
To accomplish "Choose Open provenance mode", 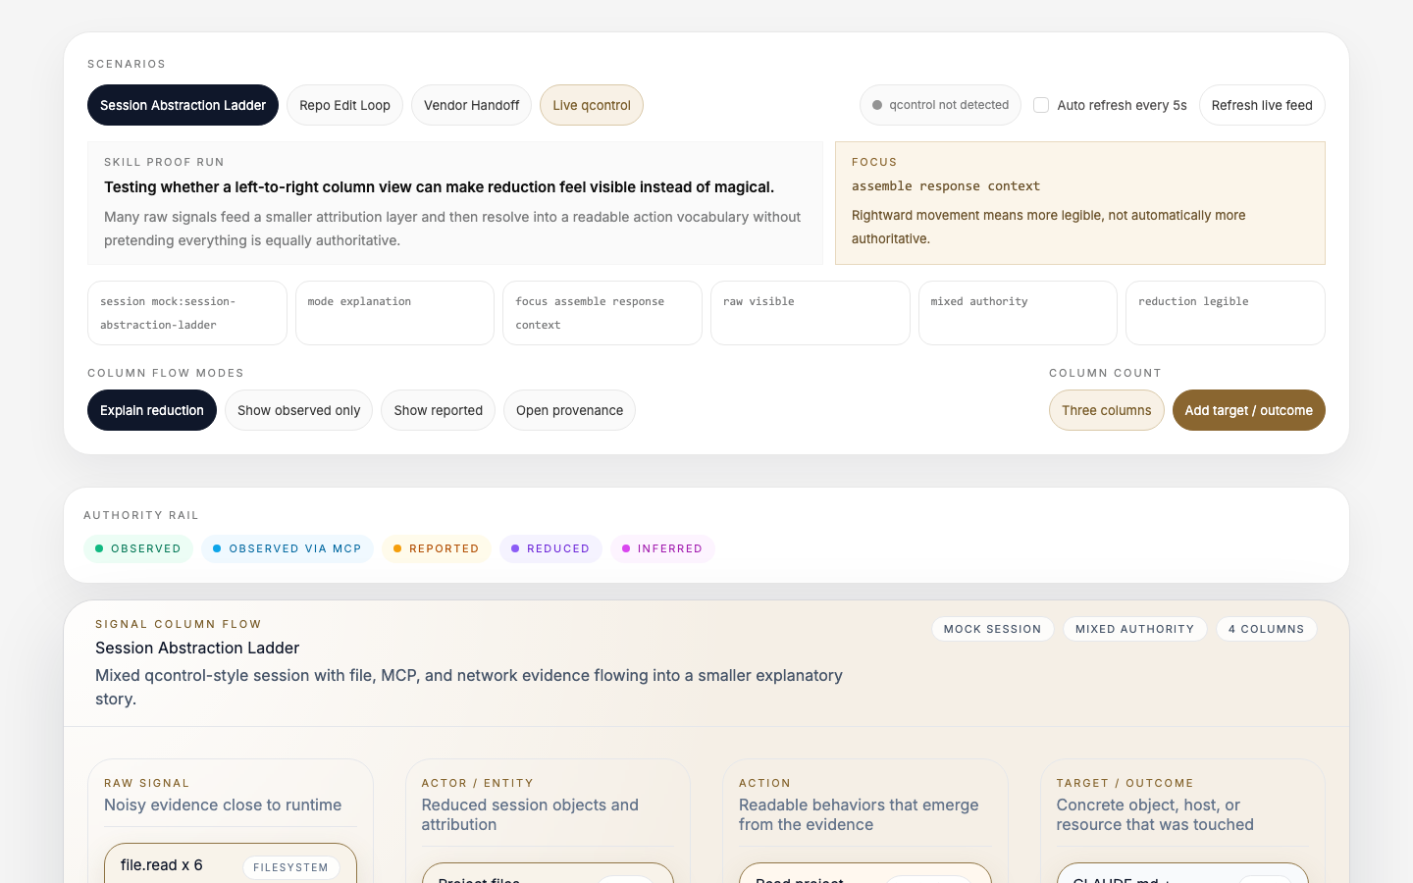I will (569, 410).
